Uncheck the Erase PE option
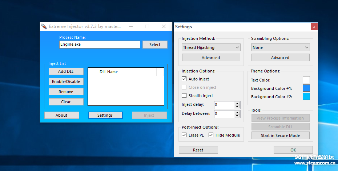Image resolution: width=338 pixels, height=171 pixels. 184,135
